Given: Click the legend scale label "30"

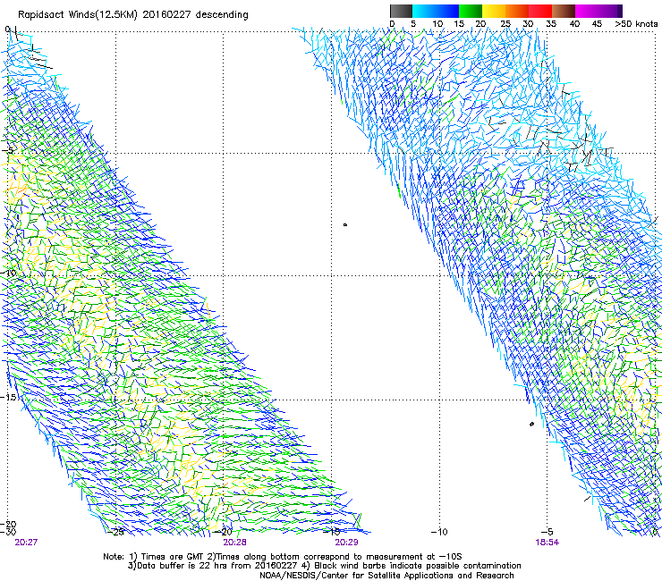Looking at the screenshot, I should click(x=528, y=24).
